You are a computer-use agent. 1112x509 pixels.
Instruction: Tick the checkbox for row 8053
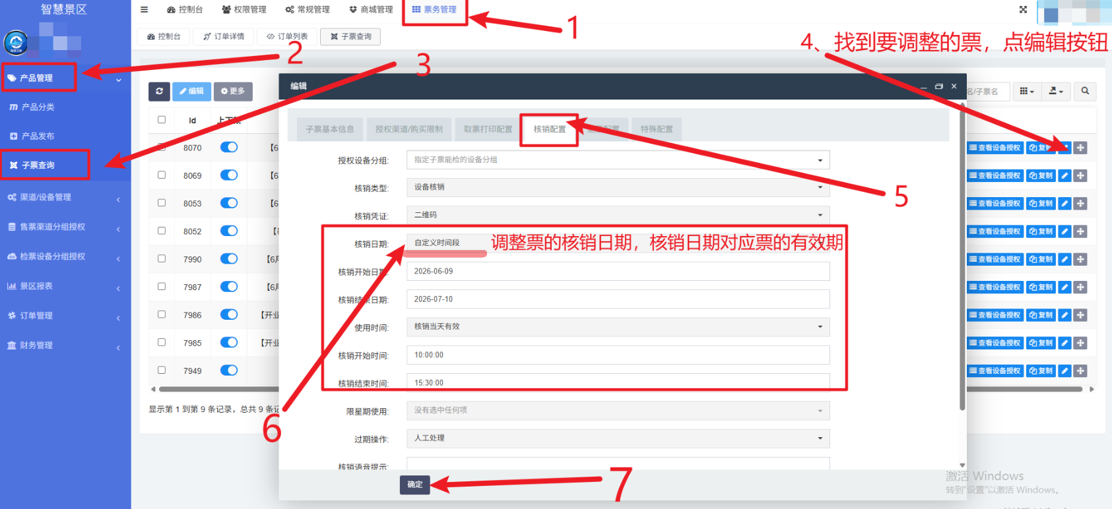point(162,202)
